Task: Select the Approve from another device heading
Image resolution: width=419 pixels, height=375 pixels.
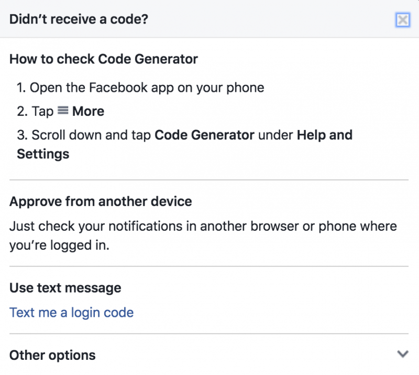Action: click(101, 201)
